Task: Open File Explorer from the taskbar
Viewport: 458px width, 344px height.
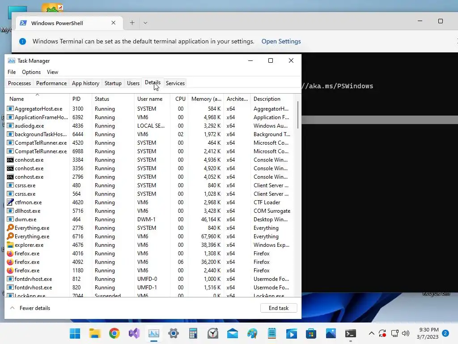Action: pos(95,333)
